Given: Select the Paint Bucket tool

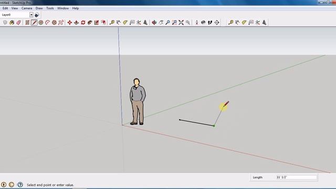Looking at the screenshot, I should point(12,22).
